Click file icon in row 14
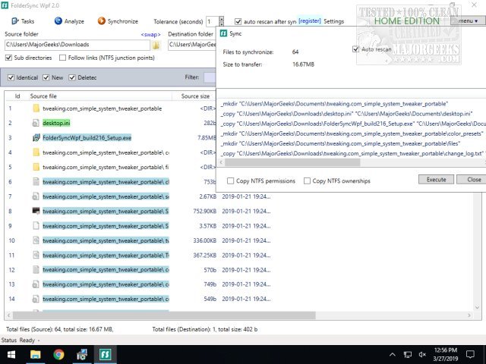 pos(36,299)
